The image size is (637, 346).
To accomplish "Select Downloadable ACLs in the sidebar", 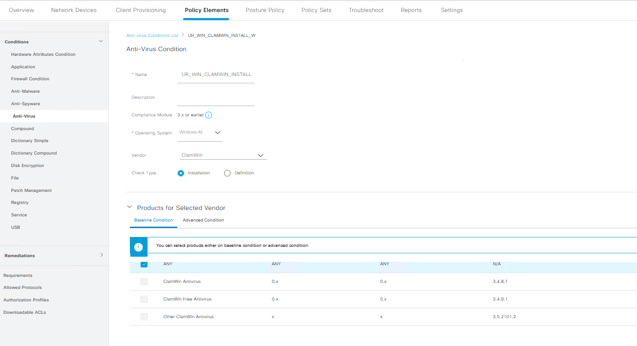I will (25, 312).
